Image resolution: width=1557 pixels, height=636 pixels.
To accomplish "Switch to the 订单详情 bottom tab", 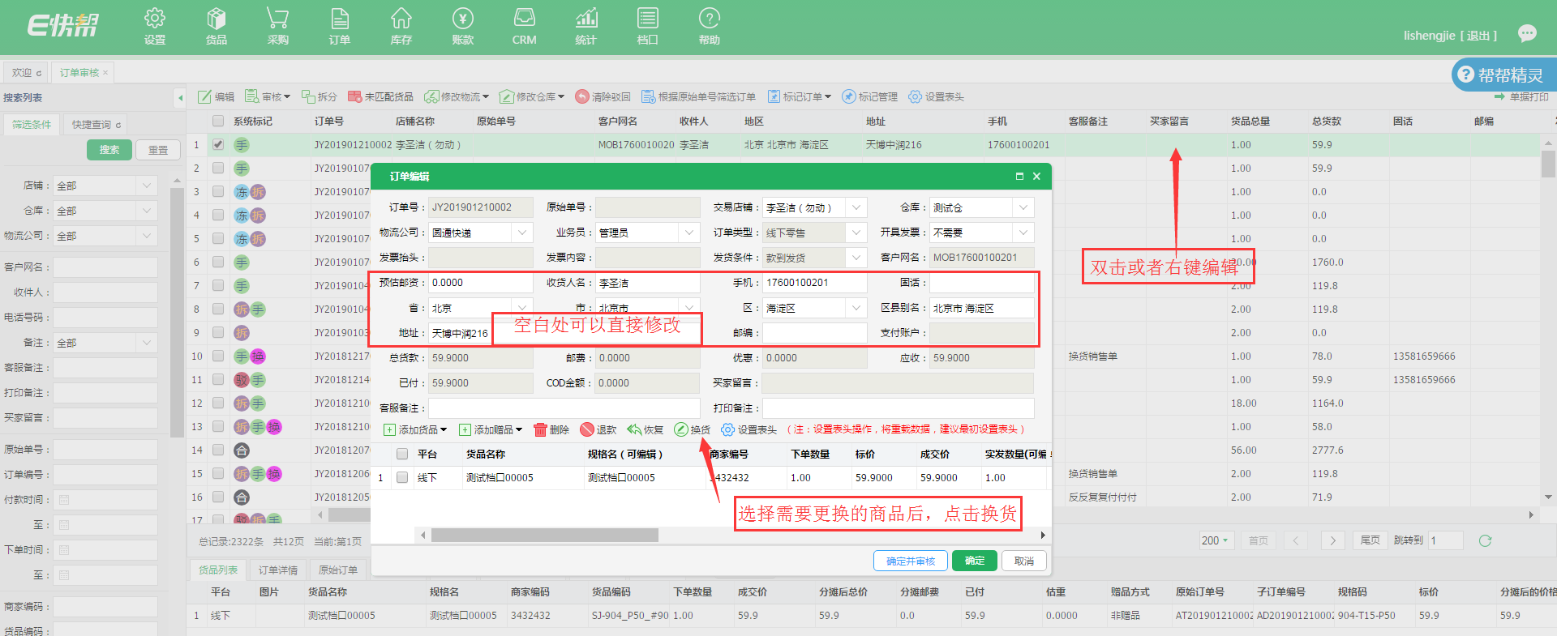I will pos(278,570).
